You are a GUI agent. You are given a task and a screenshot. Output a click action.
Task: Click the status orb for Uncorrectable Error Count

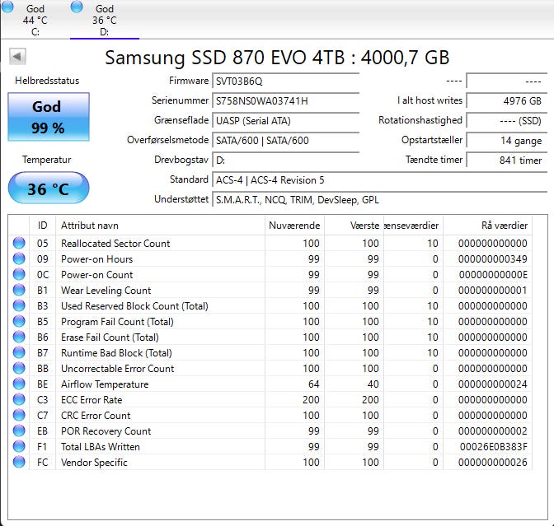[x=19, y=368]
